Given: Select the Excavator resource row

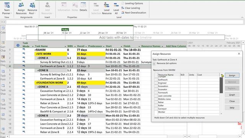Looking at the screenshot, I should [x=187, y=89].
